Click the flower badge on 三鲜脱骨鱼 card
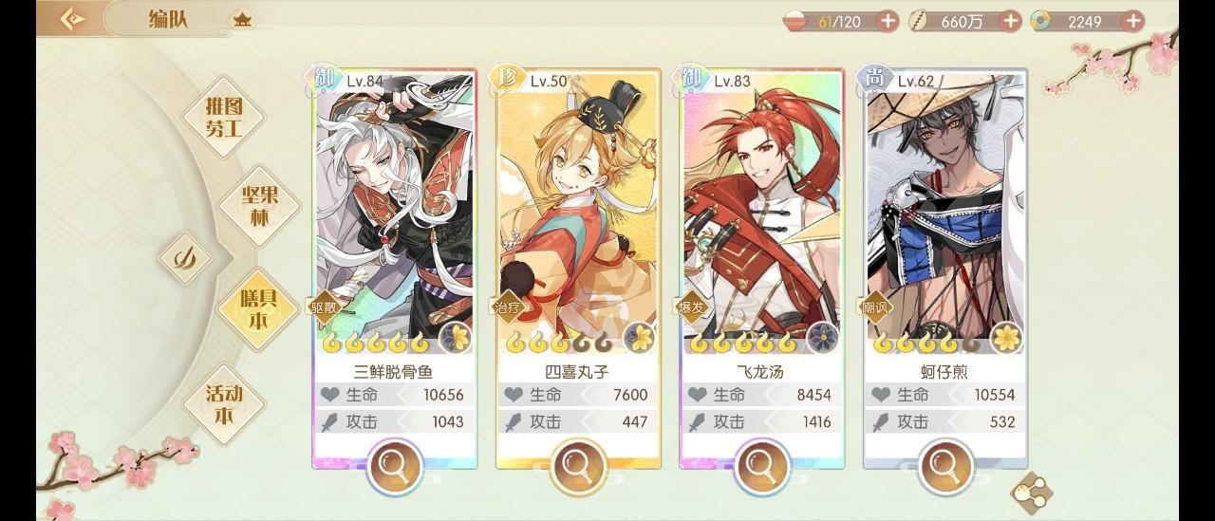The width and height of the screenshot is (1215, 521). 456,338
